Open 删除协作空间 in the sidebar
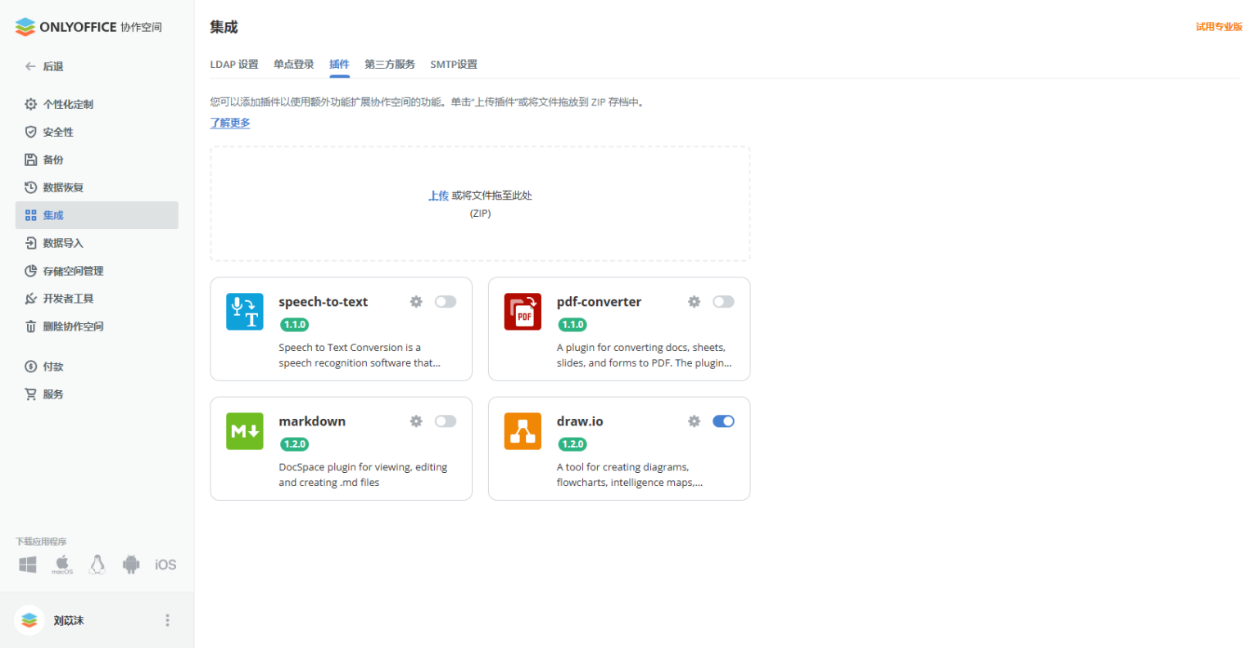 coord(97,326)
